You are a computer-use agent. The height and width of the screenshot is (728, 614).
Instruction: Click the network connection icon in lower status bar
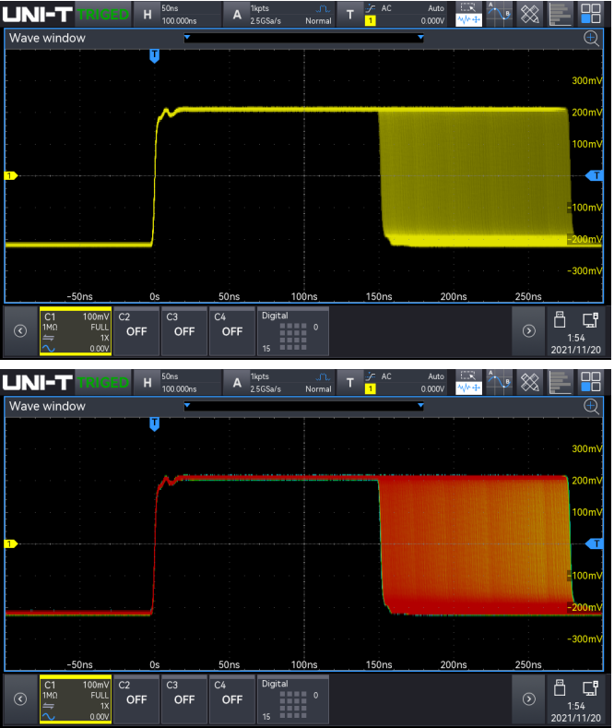click(589, 688)
